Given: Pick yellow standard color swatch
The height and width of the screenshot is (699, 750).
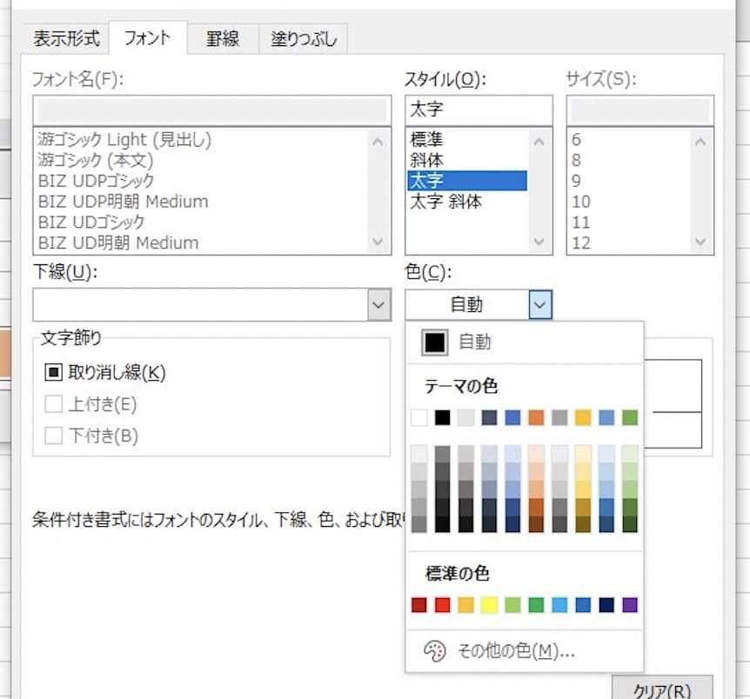Looking at the screenshot, I should point(489,605).
